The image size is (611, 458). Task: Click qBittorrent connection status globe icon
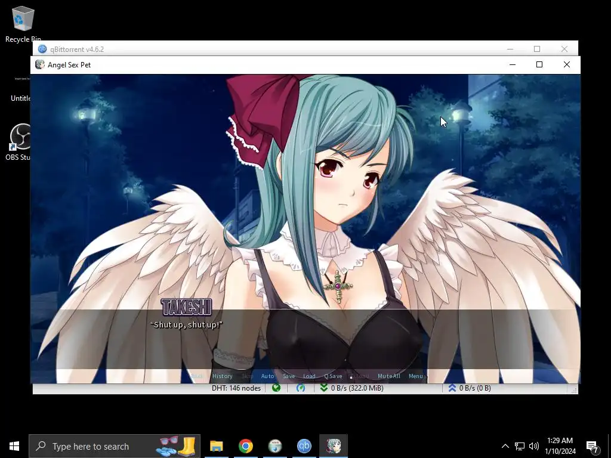coord(276,388)
